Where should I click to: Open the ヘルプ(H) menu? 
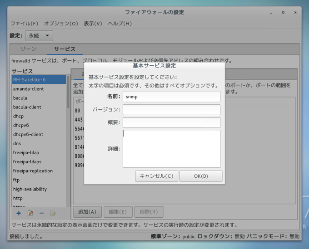(120, 24)
